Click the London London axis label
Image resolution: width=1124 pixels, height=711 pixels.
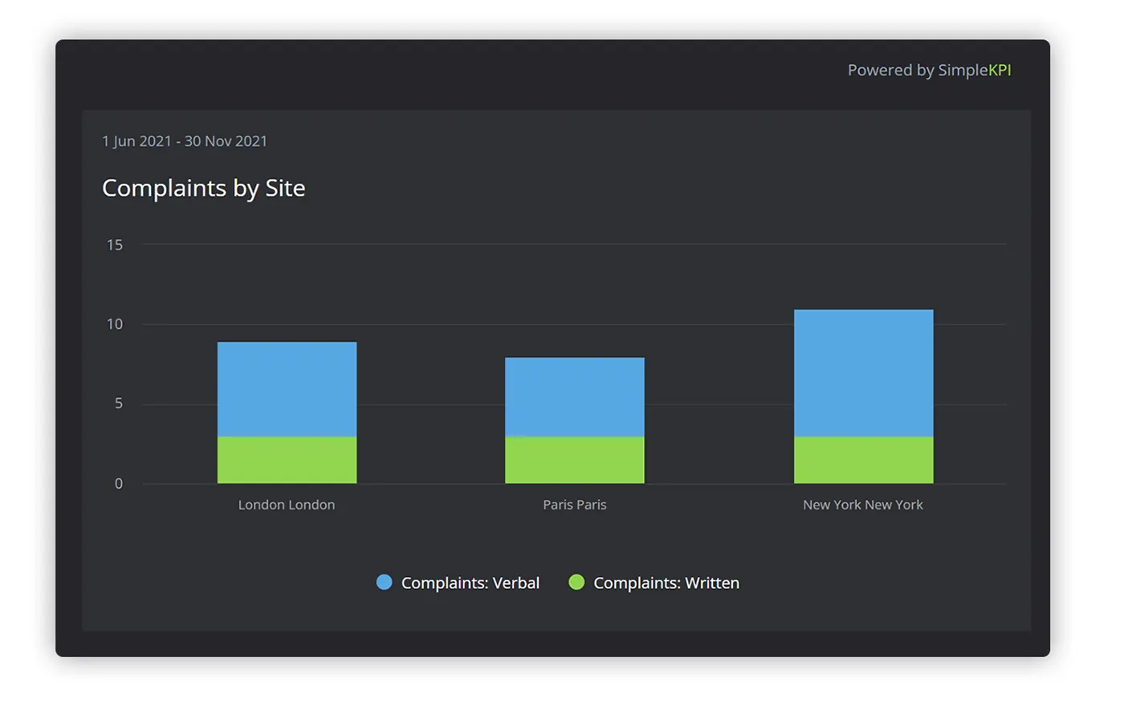[x=287, y=505]
